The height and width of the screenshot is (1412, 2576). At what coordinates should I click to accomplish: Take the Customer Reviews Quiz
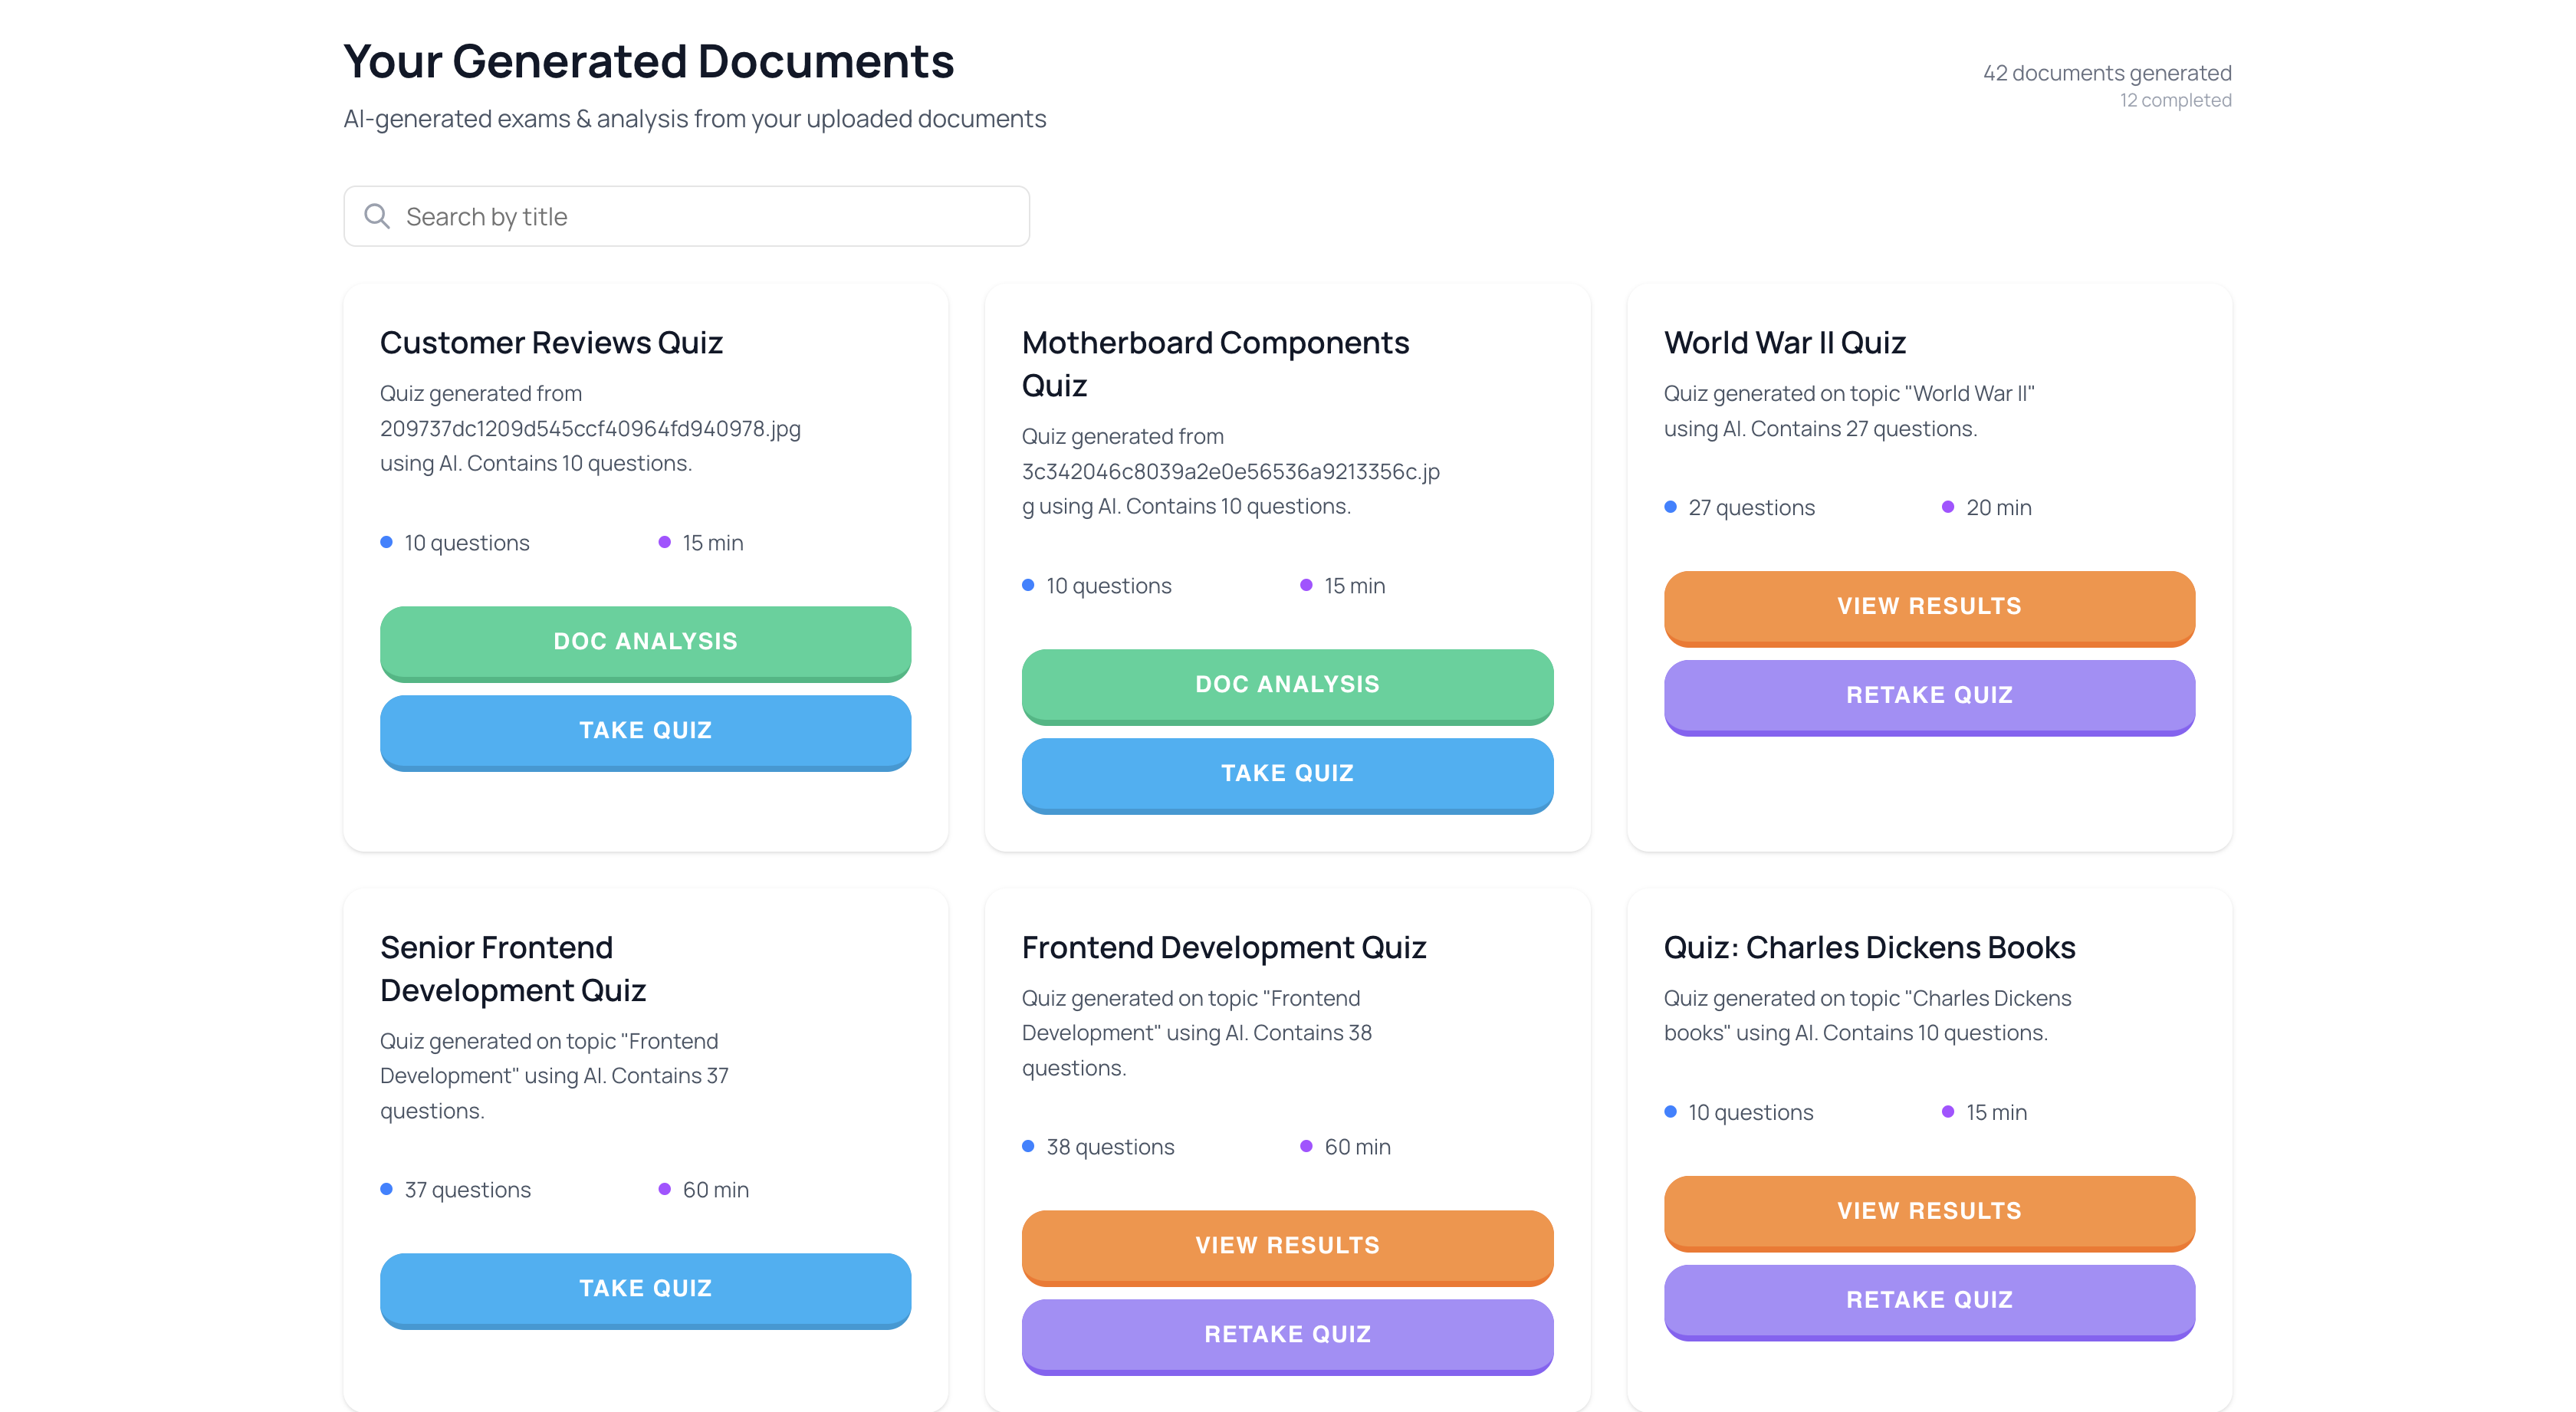(645, 731)
